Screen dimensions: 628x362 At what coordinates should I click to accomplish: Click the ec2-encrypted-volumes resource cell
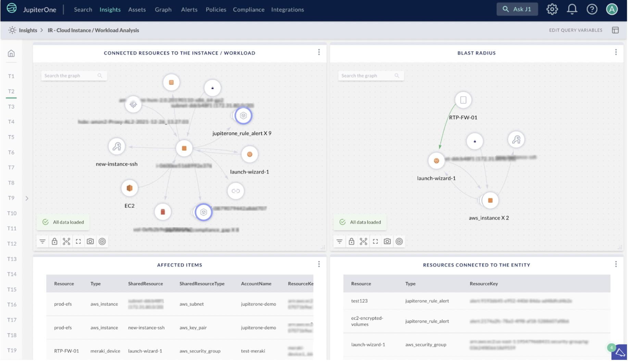click(367, 321)
